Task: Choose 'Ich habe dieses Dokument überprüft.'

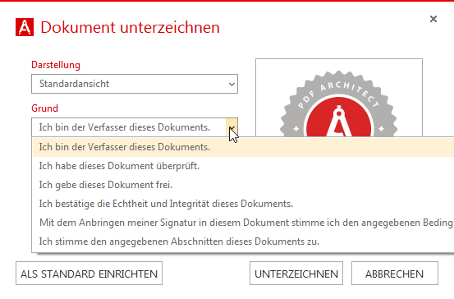Action: pyautogui.click(x=244, y=166)
